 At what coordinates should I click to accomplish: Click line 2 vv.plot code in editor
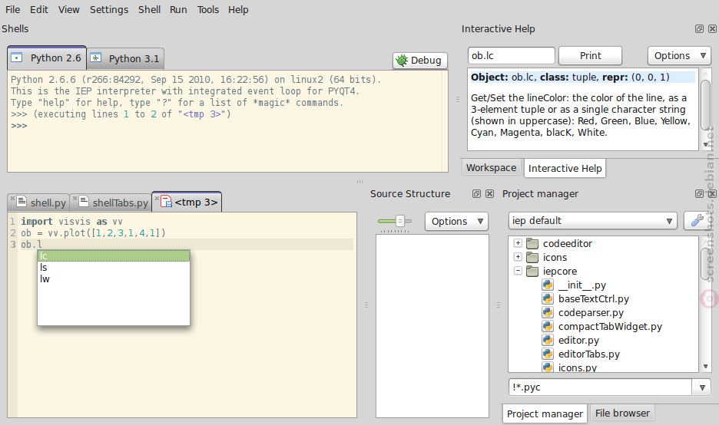pyautogui.click(x=93, y=232)
